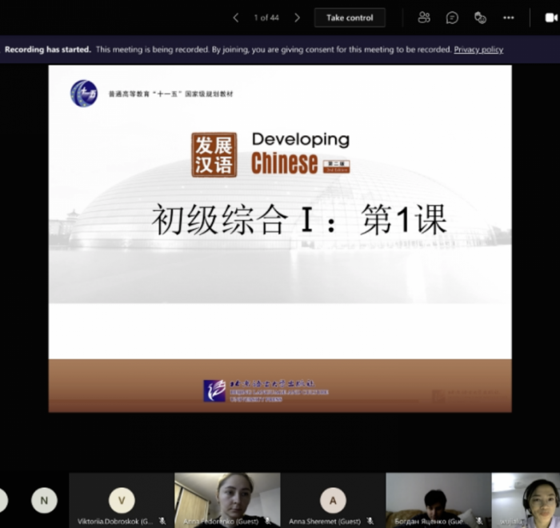Image resolution: width=560 pixels, height=528 pixels.
Task: Click Anna Fedorenko's muted mic icon
Action: tap(267, 522)
